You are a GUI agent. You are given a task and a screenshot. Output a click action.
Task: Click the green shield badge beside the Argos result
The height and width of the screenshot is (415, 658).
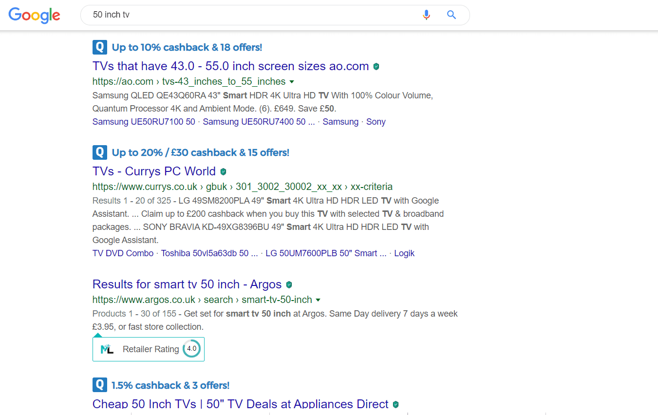click(x=289, y=284)
